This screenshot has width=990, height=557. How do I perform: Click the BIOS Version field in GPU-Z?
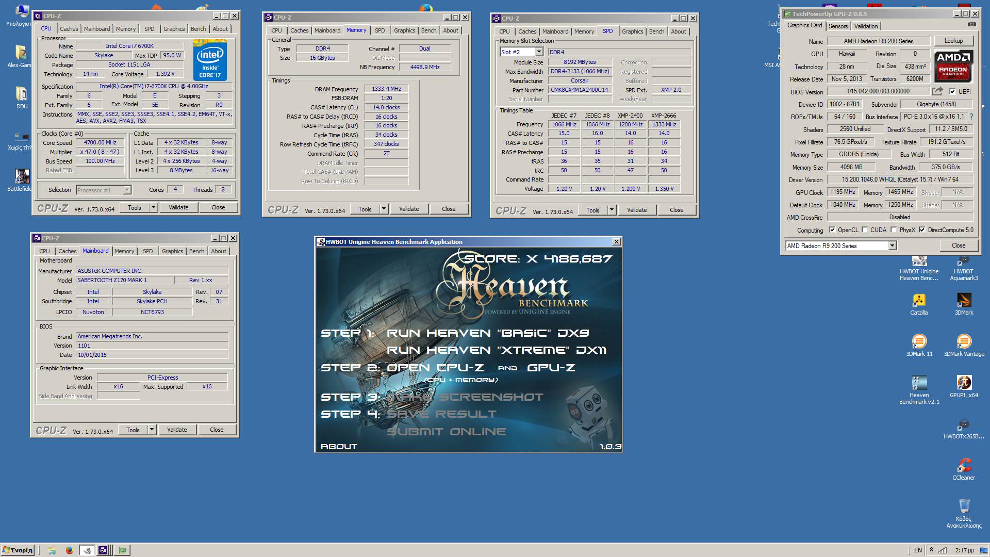[x=879, y=91]
